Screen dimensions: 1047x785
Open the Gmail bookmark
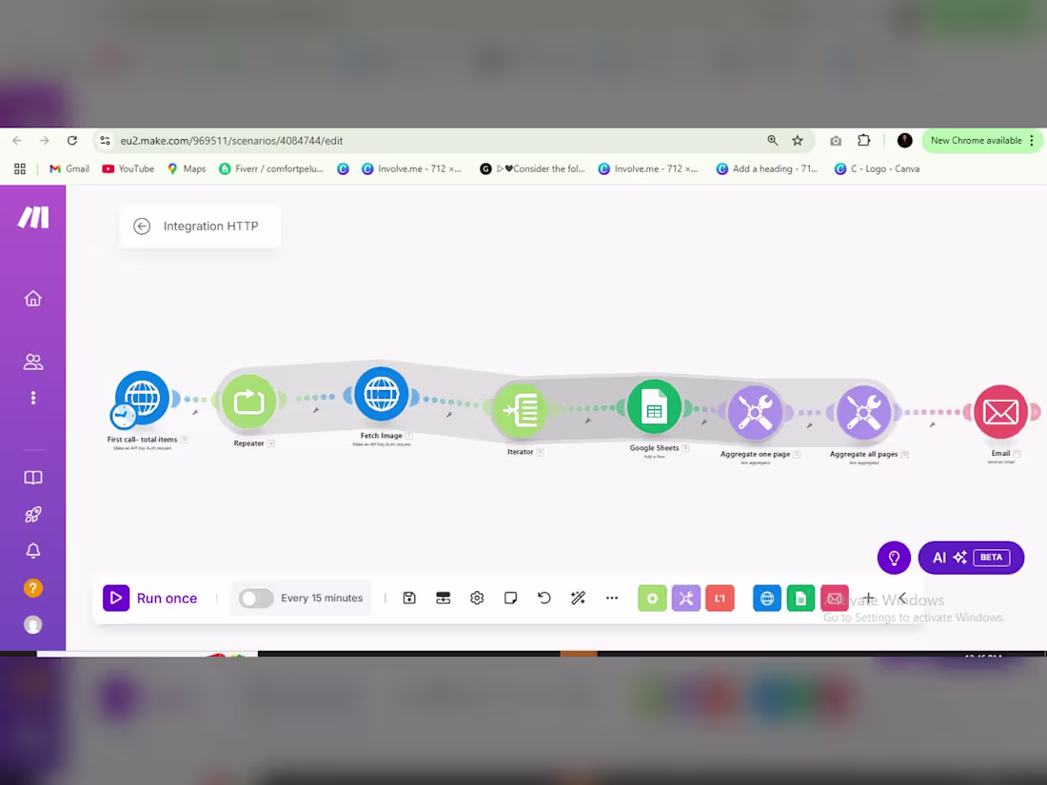tap(69, 168)
